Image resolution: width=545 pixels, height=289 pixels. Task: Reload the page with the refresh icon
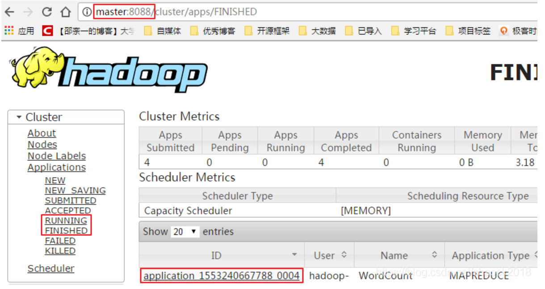tap(46, 12)
